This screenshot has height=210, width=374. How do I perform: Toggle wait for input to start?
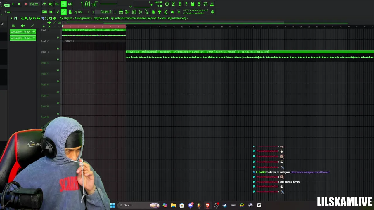coord(51,4)
